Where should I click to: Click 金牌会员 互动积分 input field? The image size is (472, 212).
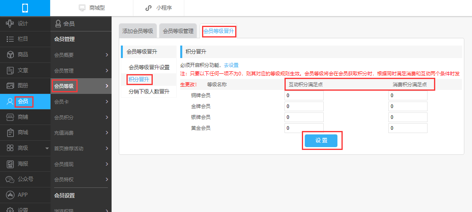[304, 106]
